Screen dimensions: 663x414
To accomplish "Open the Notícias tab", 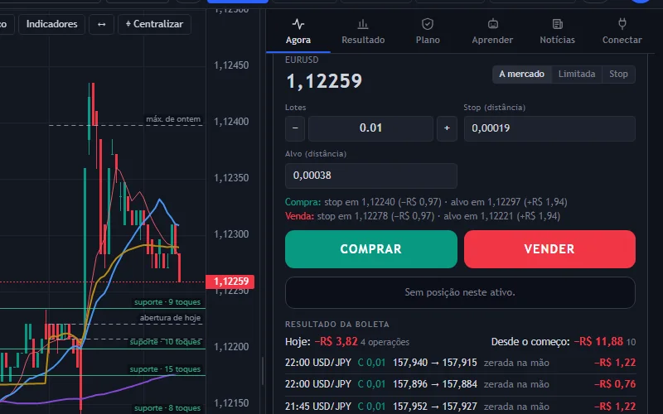I will 557,31.
